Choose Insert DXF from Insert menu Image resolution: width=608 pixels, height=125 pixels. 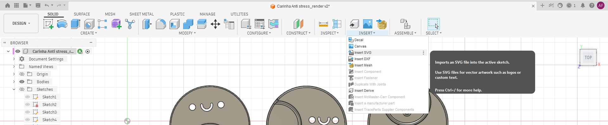(x=387, y=59)
